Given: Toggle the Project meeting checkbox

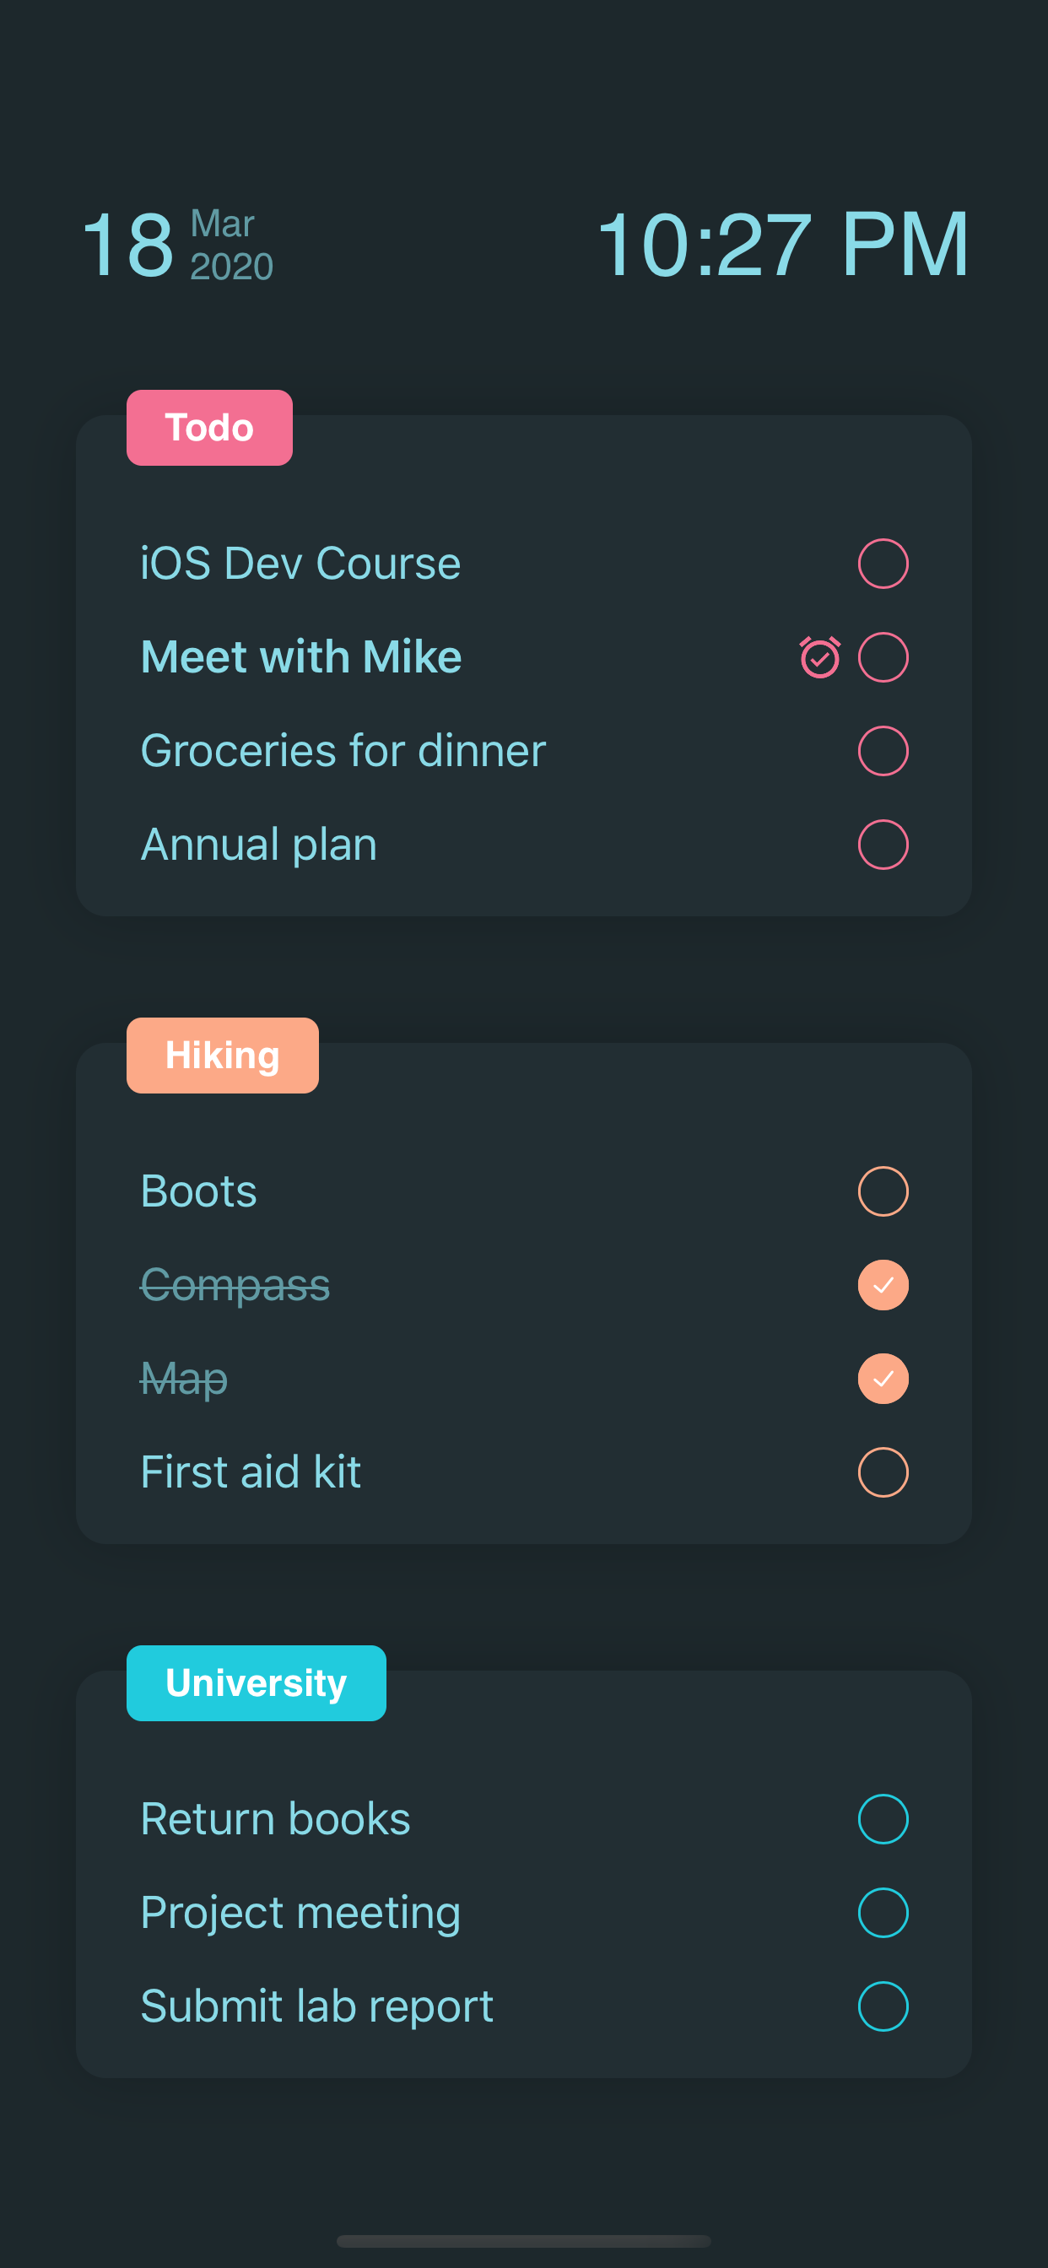Looking at the screenshot, I should tap(883, 1912).
